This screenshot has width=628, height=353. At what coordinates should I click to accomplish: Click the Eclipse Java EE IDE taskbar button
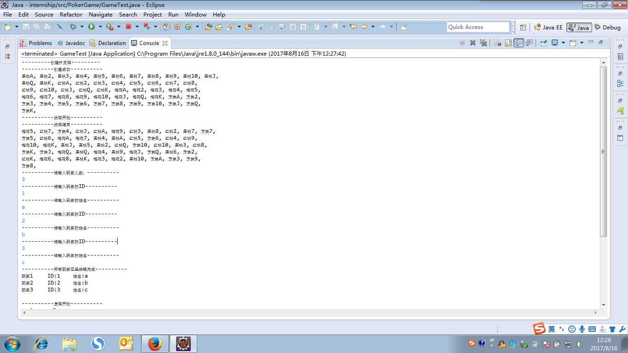point(183,343)
